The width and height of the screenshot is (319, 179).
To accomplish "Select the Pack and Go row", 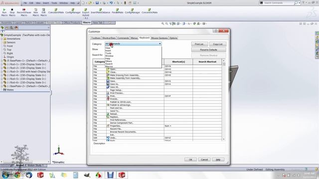I will [x=157, y=108].
